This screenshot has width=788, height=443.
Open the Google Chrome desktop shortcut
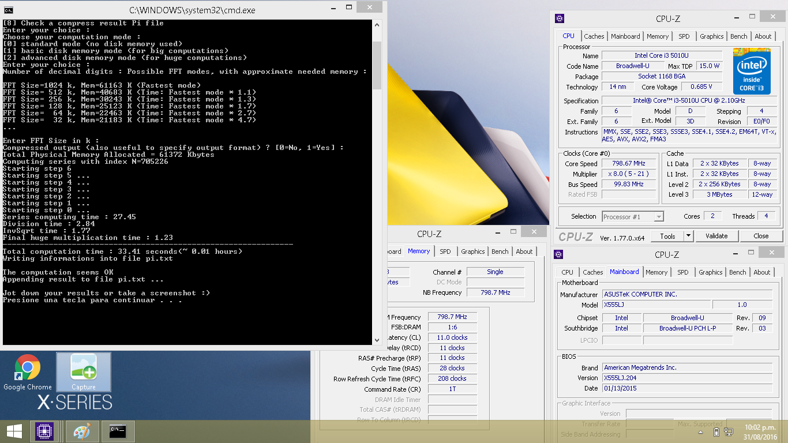click(27, 373)
